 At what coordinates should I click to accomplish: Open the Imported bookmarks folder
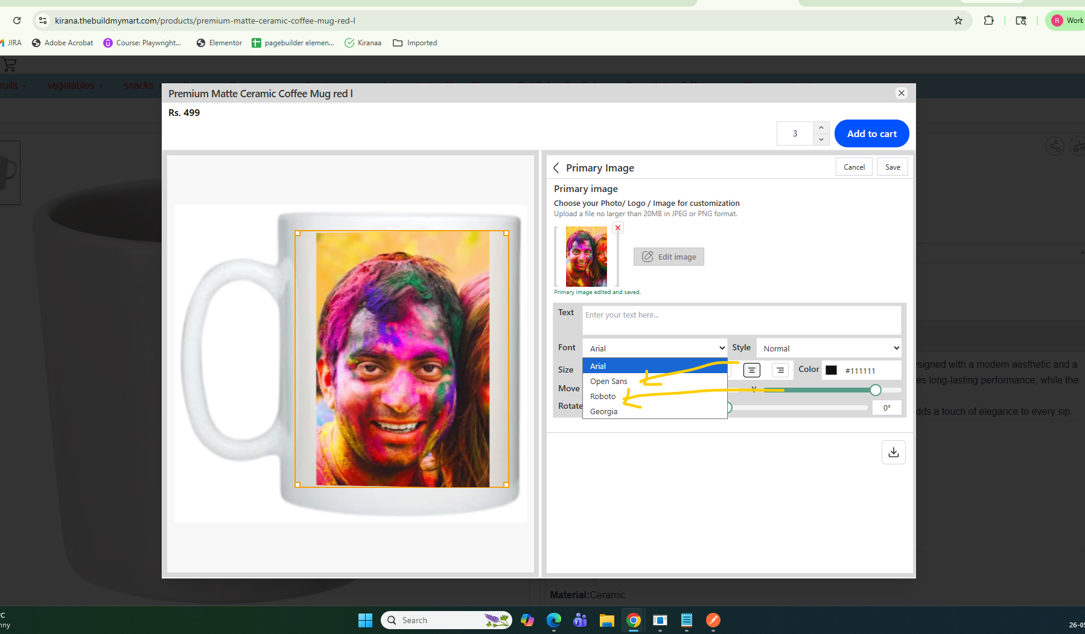(415, 43)
